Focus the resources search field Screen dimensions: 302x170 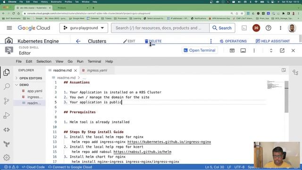click(160, 28)
